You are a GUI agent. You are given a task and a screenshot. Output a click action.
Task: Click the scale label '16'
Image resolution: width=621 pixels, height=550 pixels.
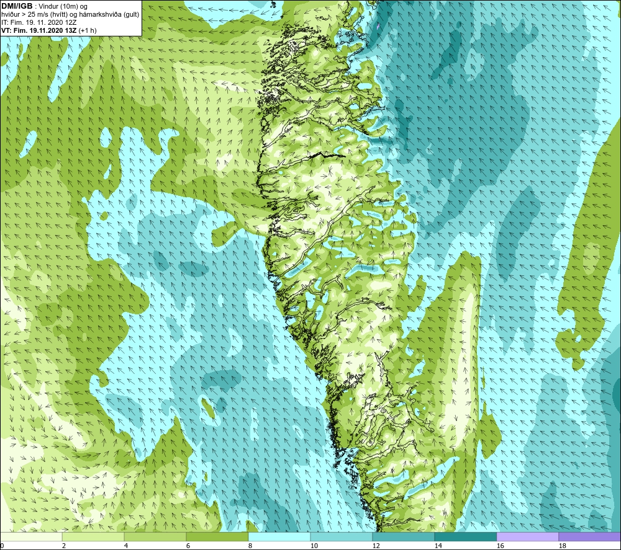[500, 546]
